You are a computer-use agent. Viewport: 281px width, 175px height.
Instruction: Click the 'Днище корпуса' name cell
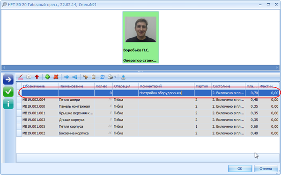76,120
